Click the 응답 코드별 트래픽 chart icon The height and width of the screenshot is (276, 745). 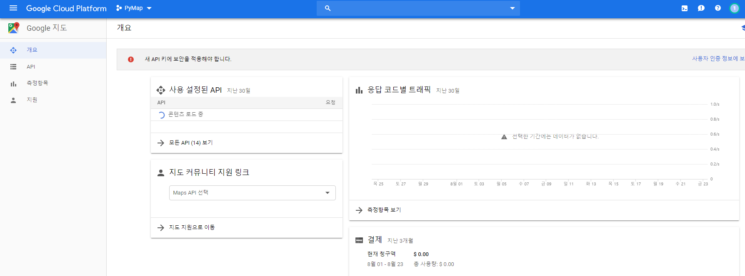(x=359, y=90)
